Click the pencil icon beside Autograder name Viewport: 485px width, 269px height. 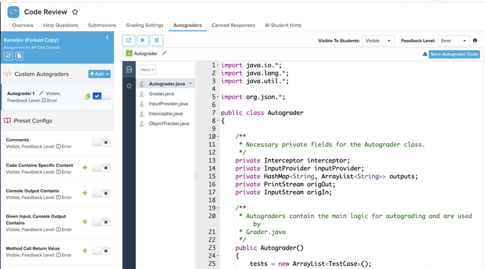pos(164,54)
